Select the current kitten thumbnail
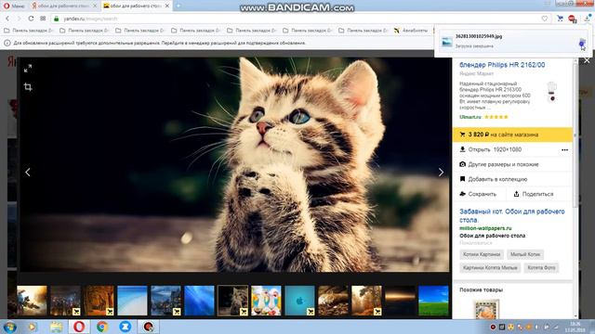The width and height of the screenshot is (595, 334). point(232,301)
